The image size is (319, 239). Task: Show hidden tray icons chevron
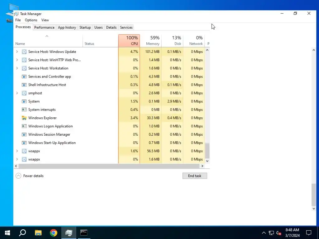click(264, 233)
